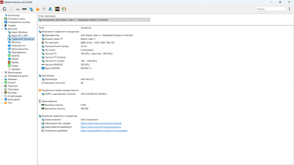Select Монітор in the sidebar tree
The height and width of the screenshot is (165, 294).
click(x=16, y=42)
